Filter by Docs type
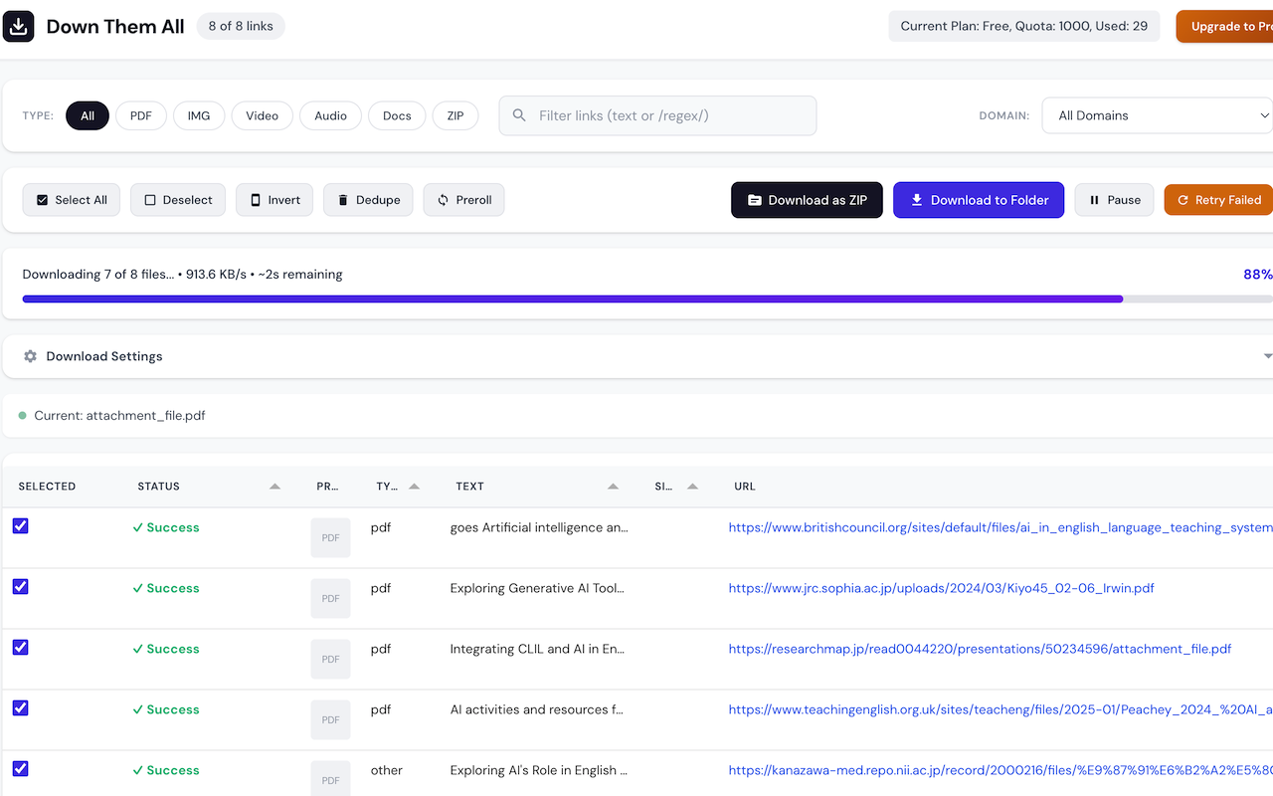The width and height of the screenshot is (1273, 796). click(397, 115)
